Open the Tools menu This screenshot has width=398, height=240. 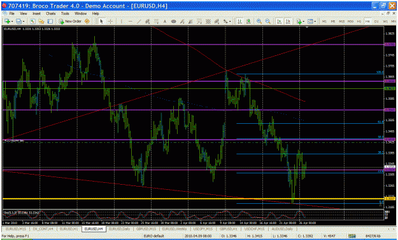point(65,13)
